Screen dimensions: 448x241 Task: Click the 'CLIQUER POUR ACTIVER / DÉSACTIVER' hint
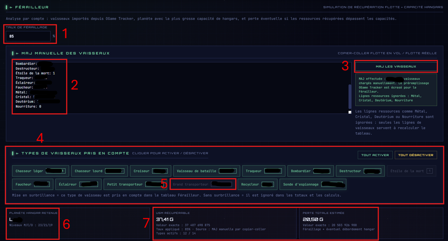[170, 153]
